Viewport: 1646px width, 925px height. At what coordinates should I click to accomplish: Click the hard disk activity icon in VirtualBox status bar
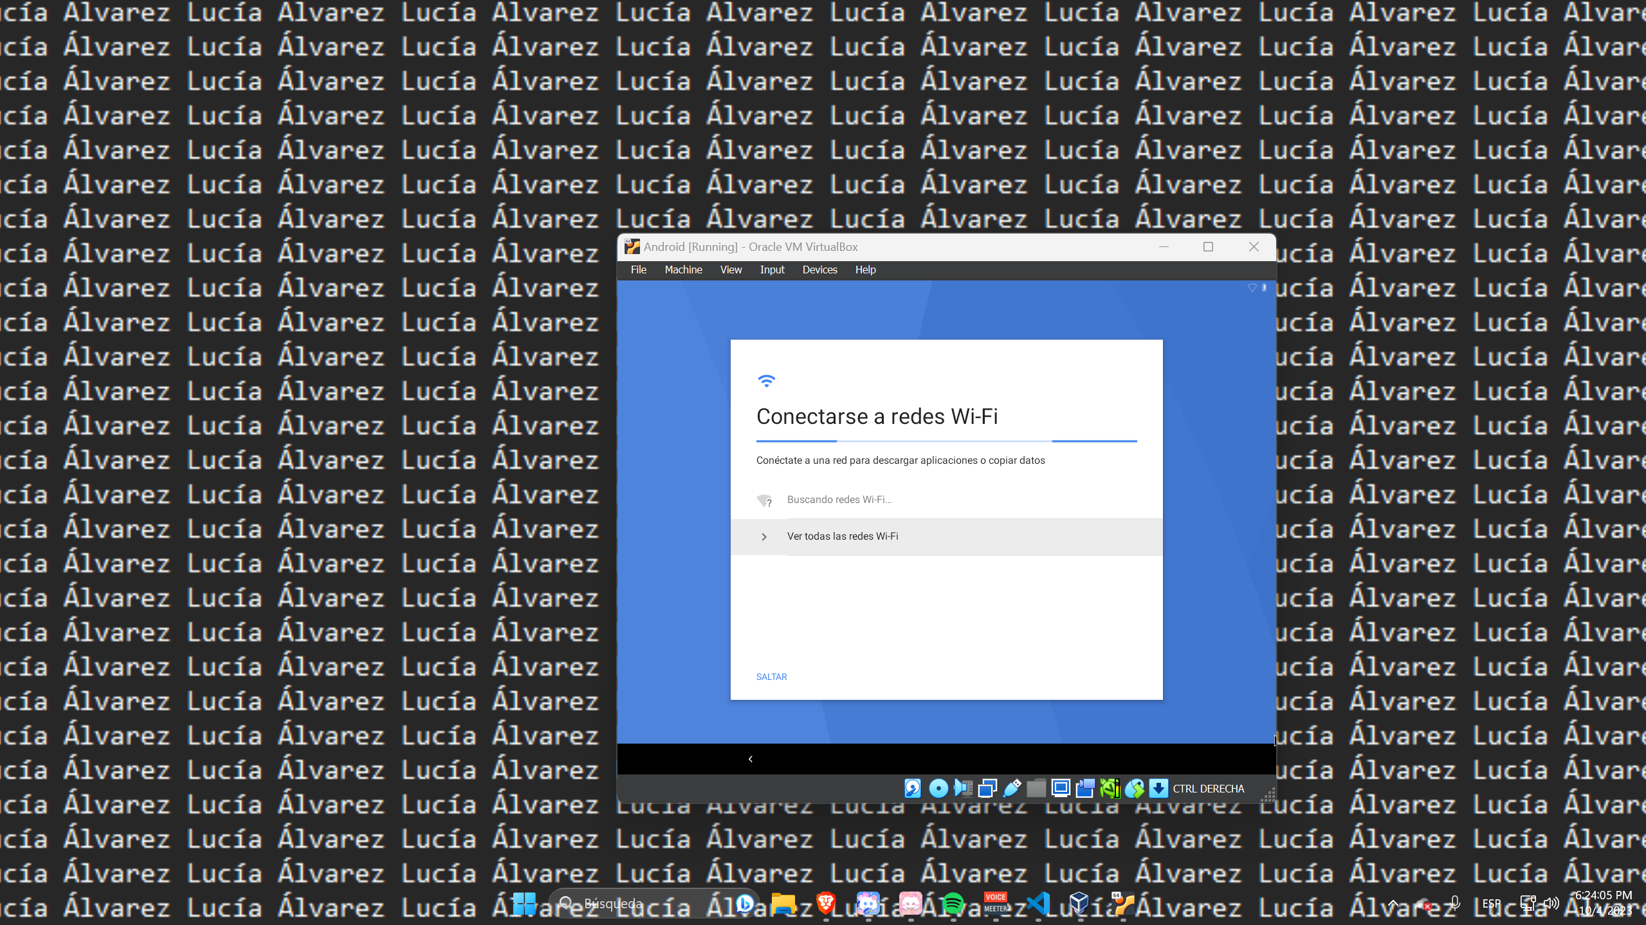(x=912, y=788)
